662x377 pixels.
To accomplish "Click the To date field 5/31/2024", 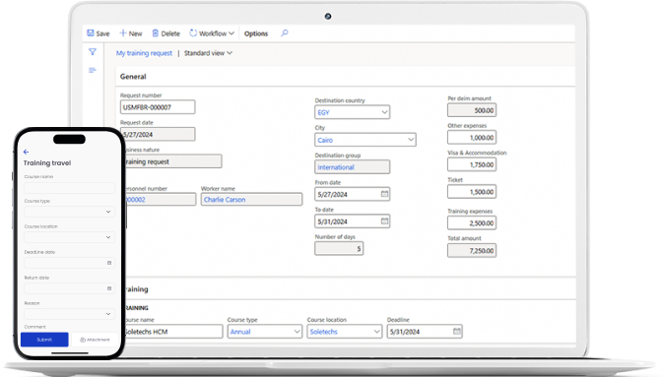I will pos(352,221).
